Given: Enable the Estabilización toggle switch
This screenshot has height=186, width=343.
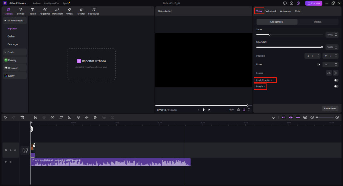Looking at the screenshot, I should click(336, 80).
